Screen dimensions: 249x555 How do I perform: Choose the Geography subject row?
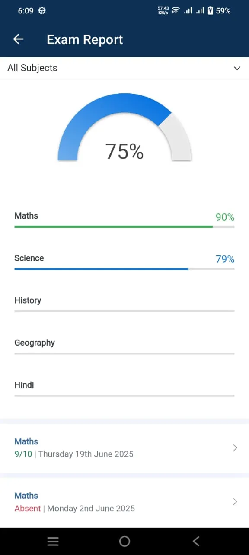[124, 346]
